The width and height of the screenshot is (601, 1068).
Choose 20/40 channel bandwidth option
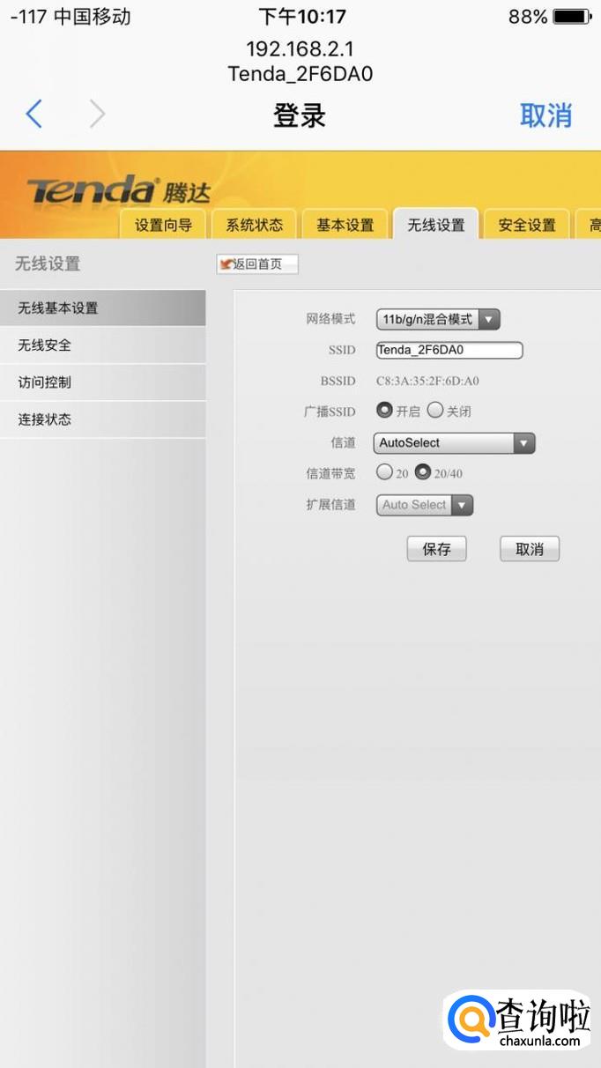click(423, 472)
